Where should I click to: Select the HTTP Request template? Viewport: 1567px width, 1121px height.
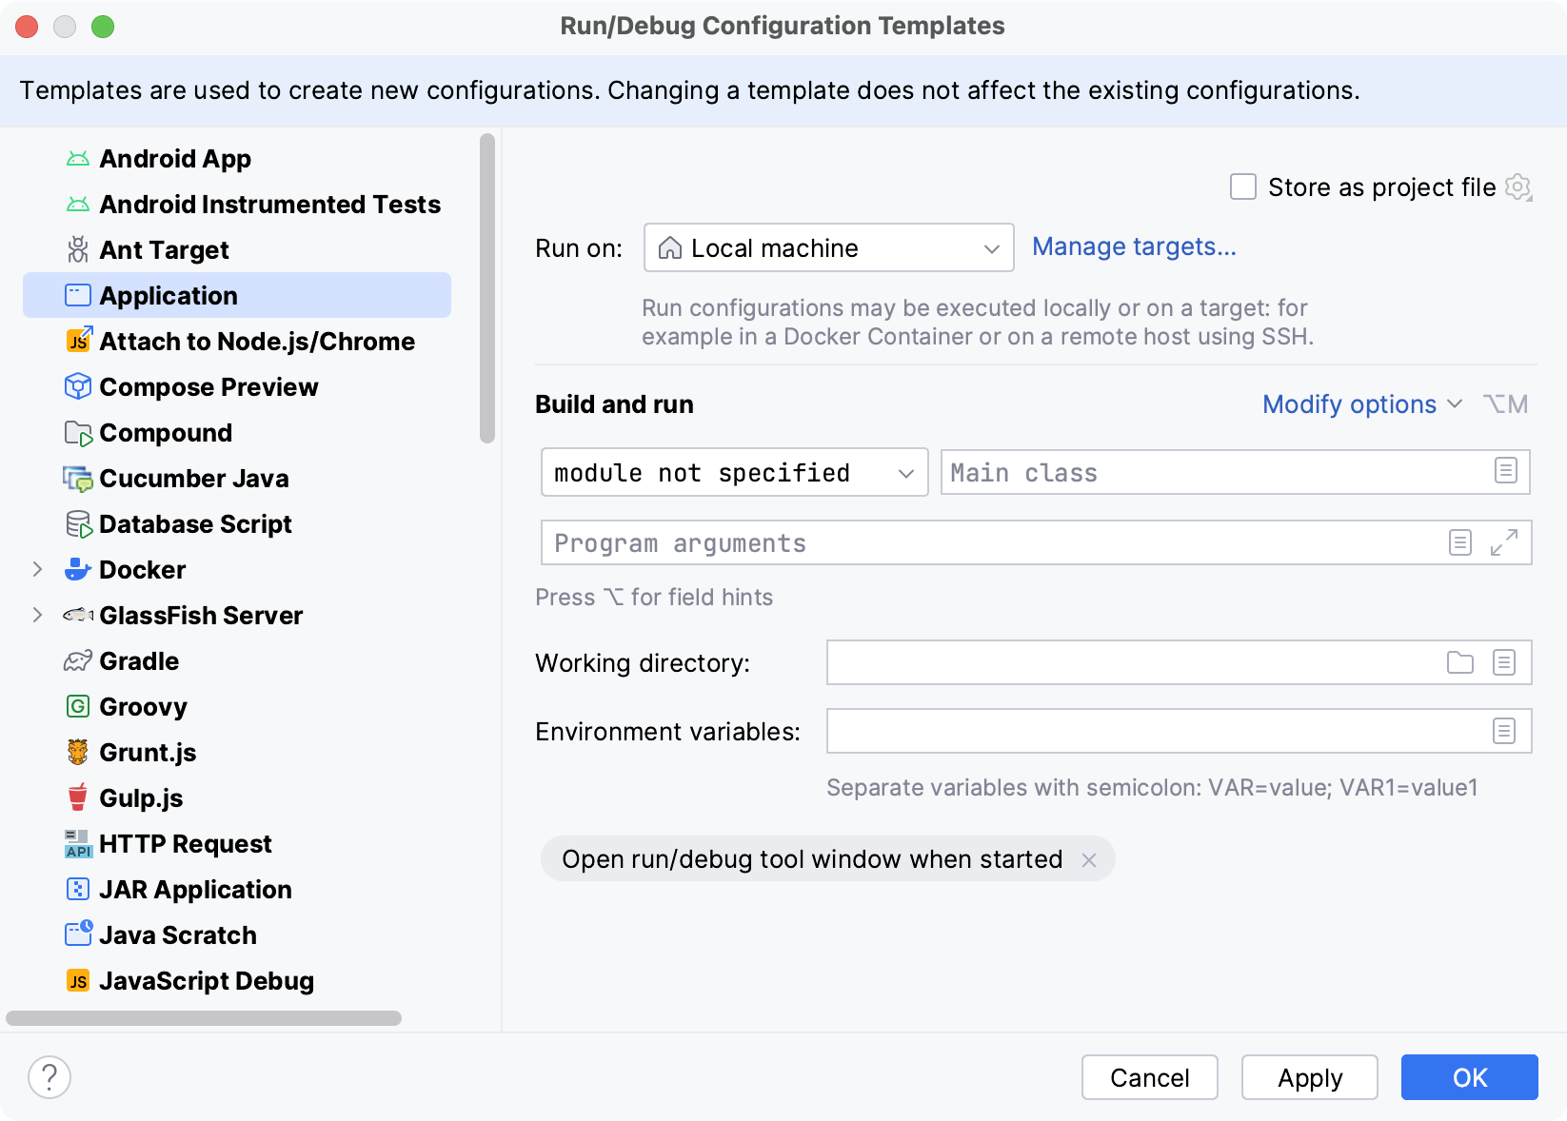(x=237, y=843)
